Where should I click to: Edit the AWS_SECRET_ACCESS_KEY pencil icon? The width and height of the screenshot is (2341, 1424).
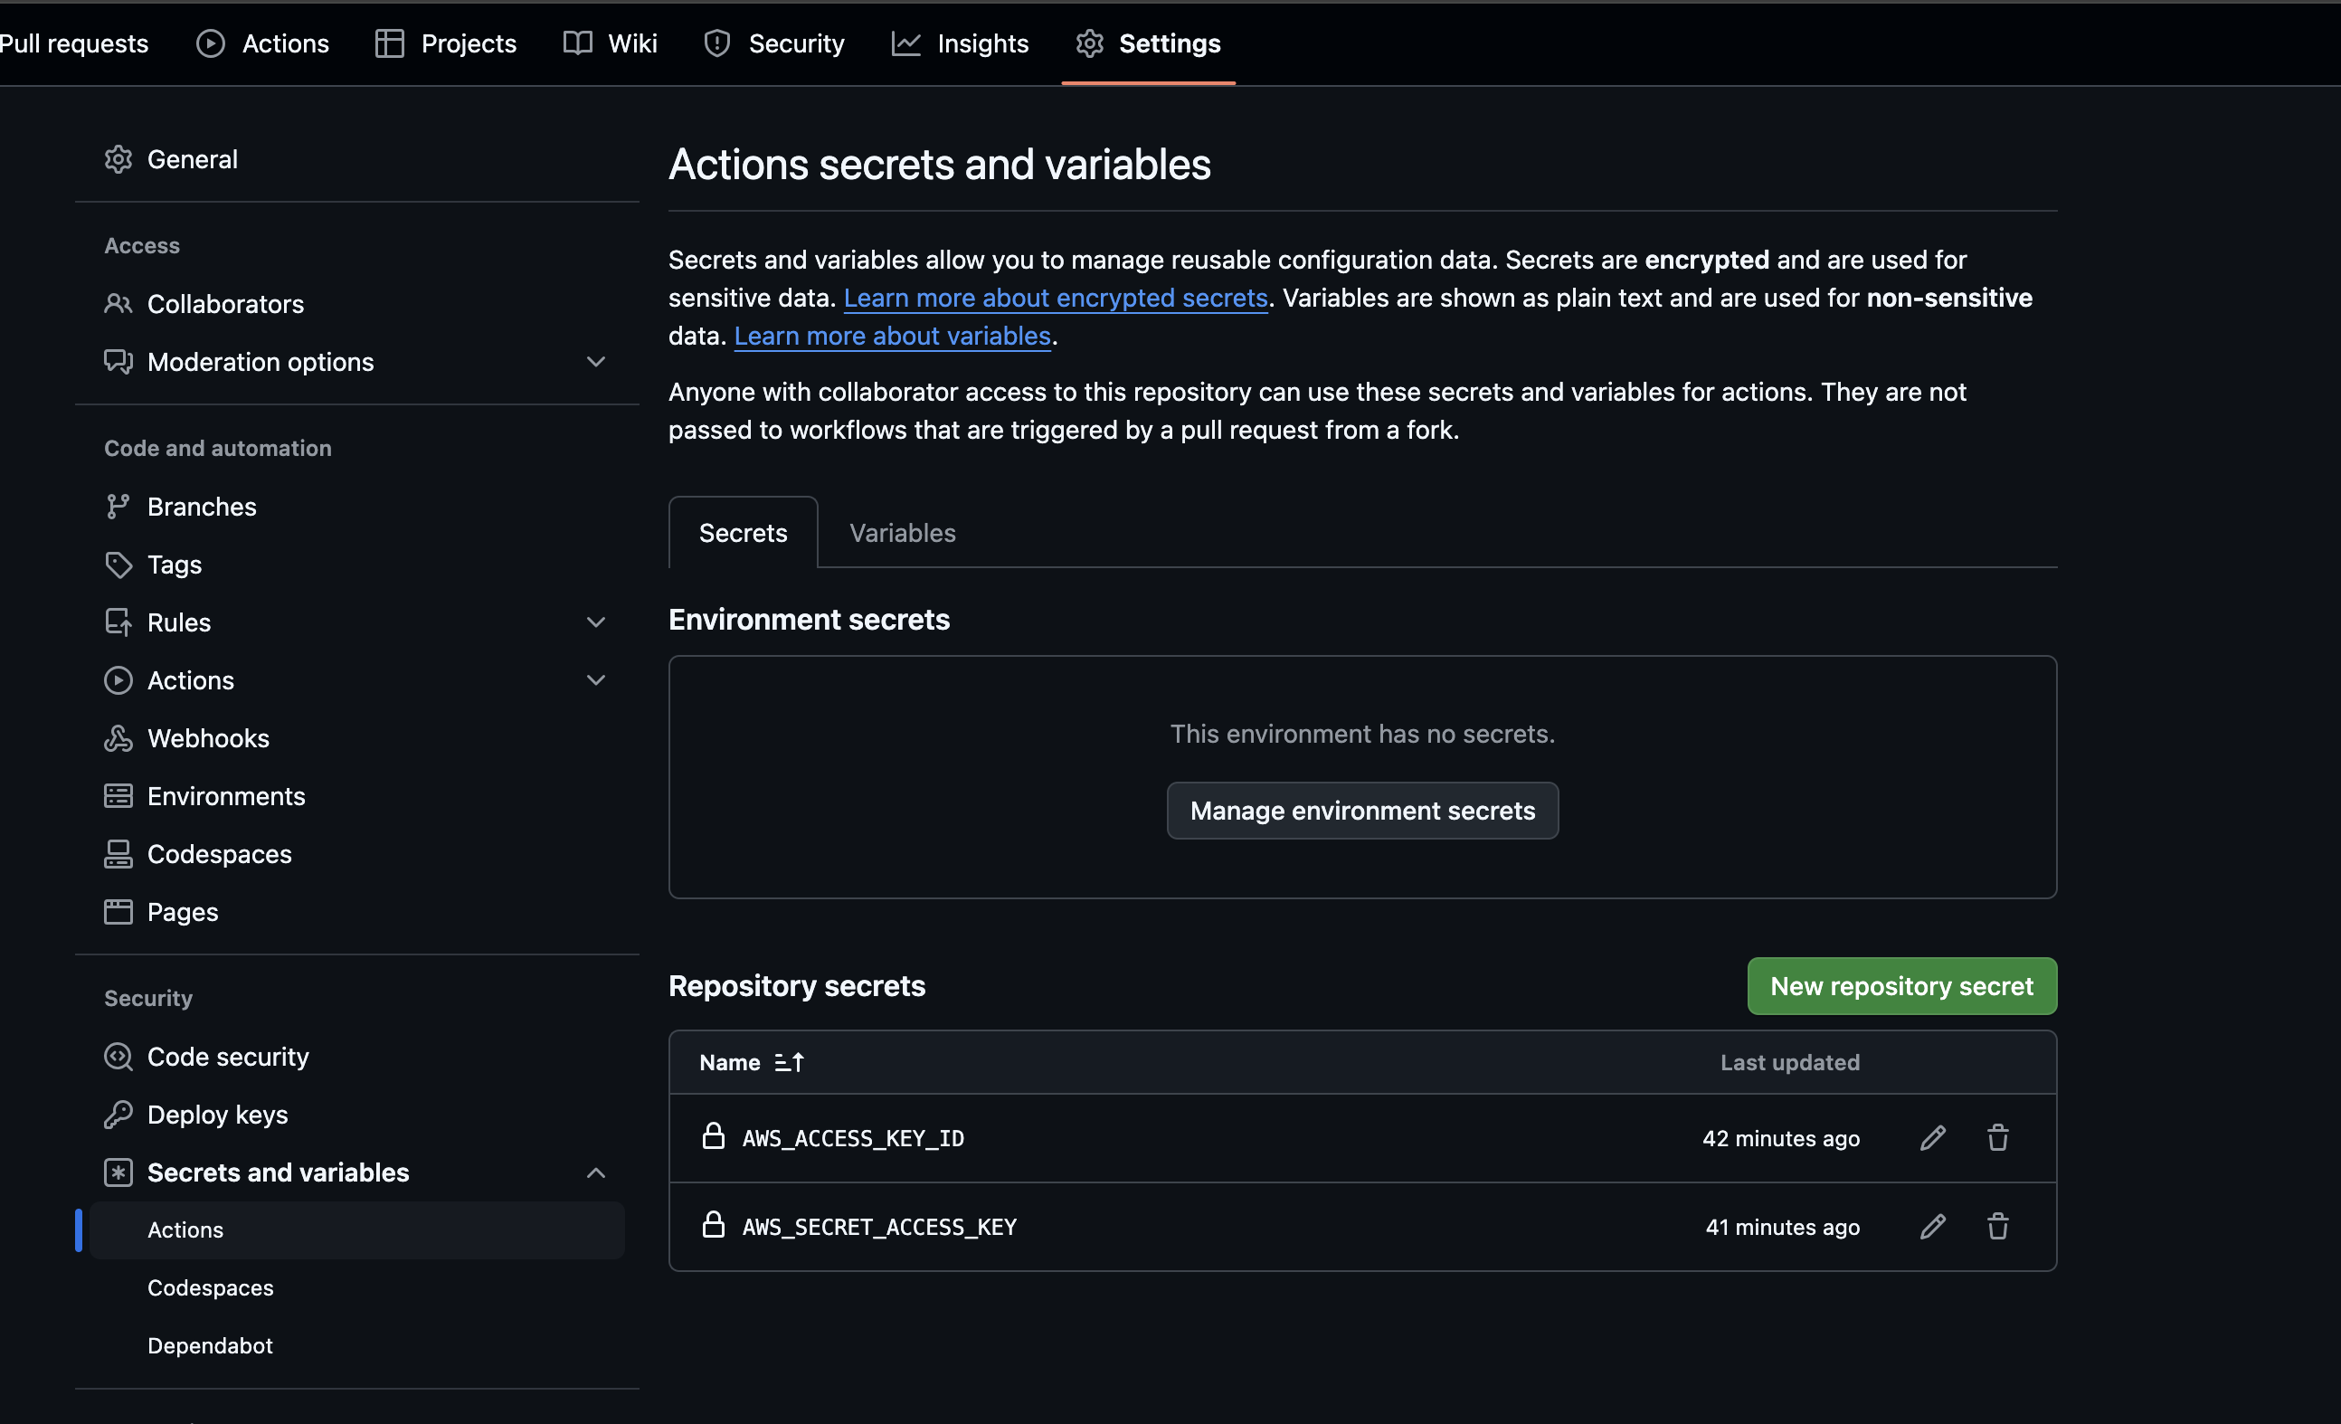(1932, 1226)
